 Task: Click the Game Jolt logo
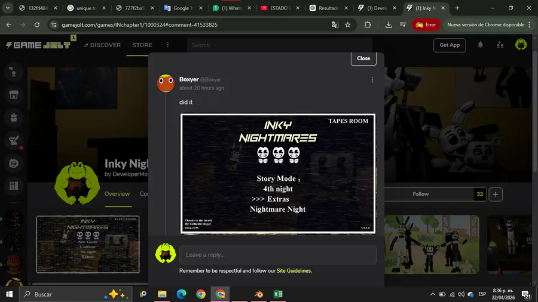tap(38, 45)
